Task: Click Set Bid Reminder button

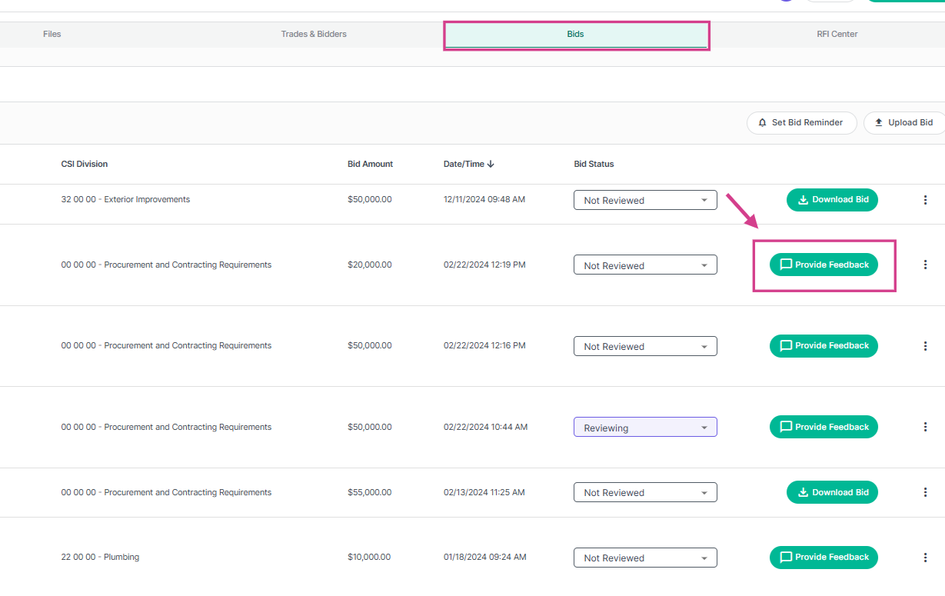Action: point(801,123)
